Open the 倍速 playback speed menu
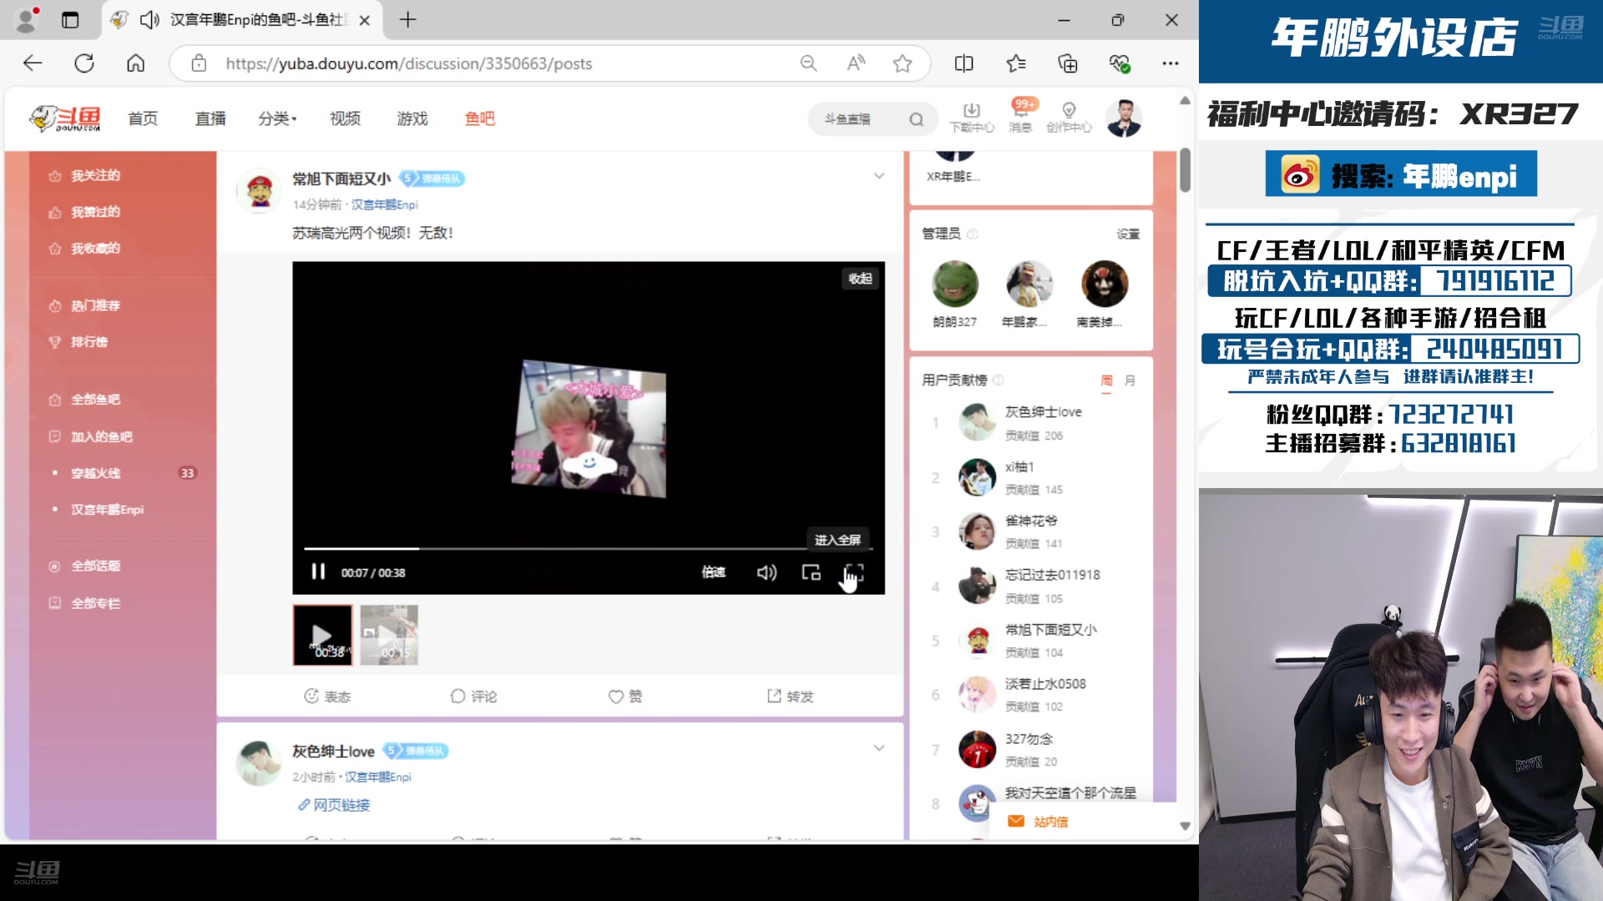This screenshot has height=901, width=1603. pos(714,572)
